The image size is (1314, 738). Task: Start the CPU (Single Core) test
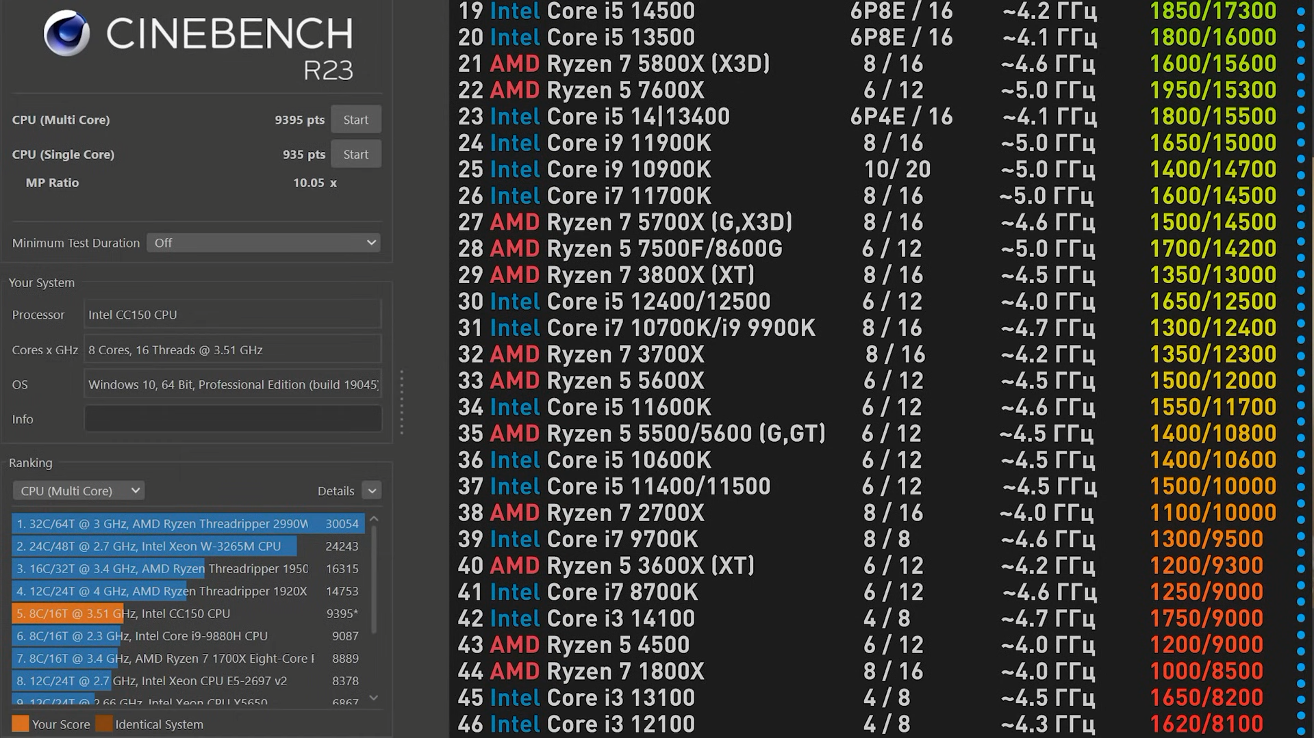(355, 155)
